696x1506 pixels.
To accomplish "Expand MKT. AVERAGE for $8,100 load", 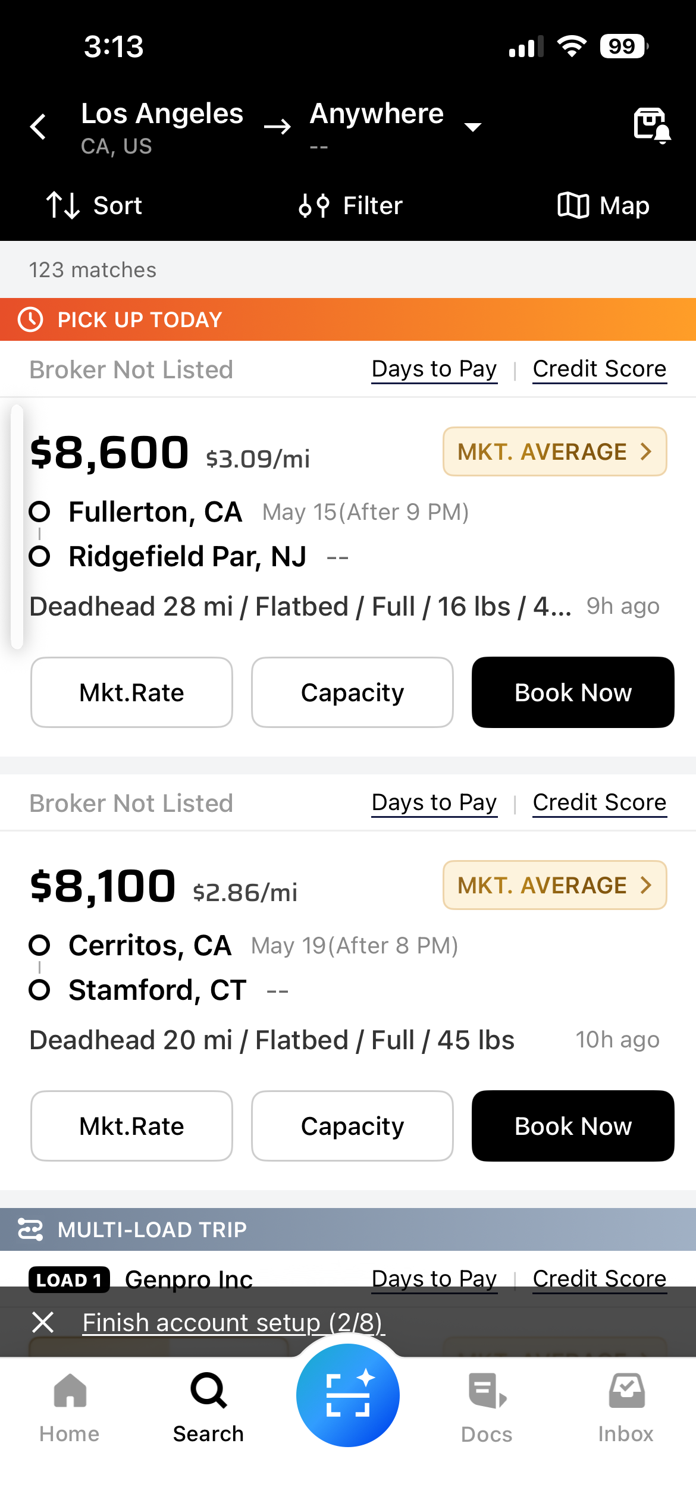I will tap(554, 885).
